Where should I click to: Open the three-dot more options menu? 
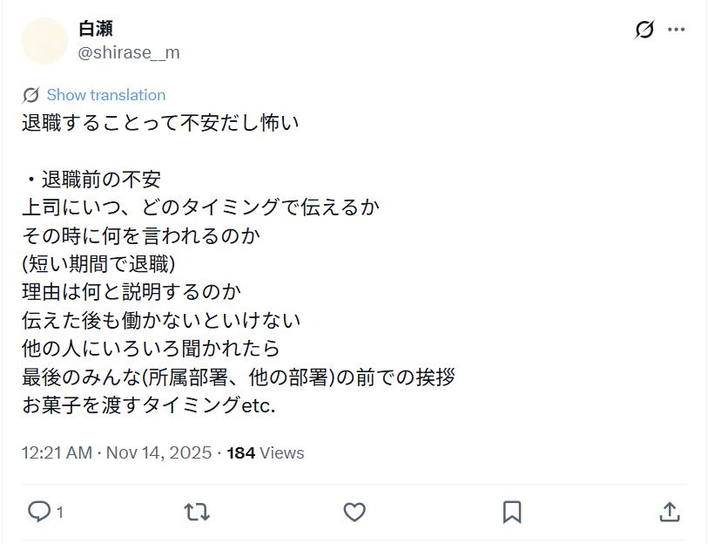[676, 30]
